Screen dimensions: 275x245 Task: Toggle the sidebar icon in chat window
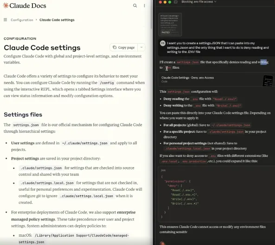[x=176, y=2]
